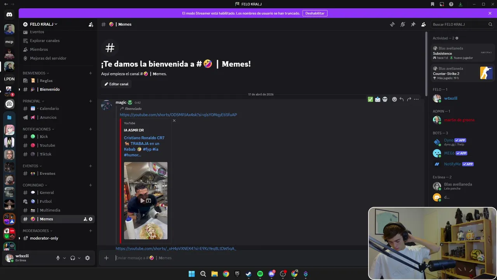Select the General channel

pyautogui.click(x=58, y=192)
